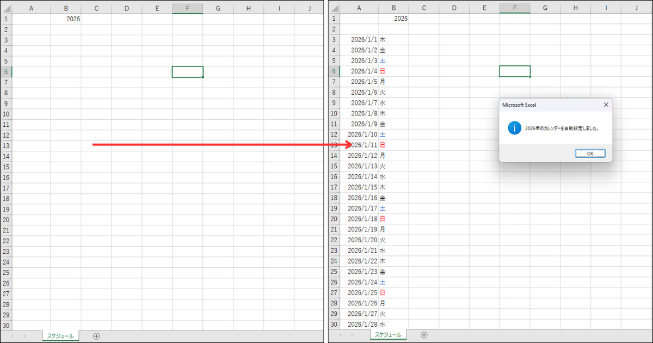Click the right workbook's Select All corner
Image resolution: width=653 pixels, height=343 pixels.
[x=334, y=8]
